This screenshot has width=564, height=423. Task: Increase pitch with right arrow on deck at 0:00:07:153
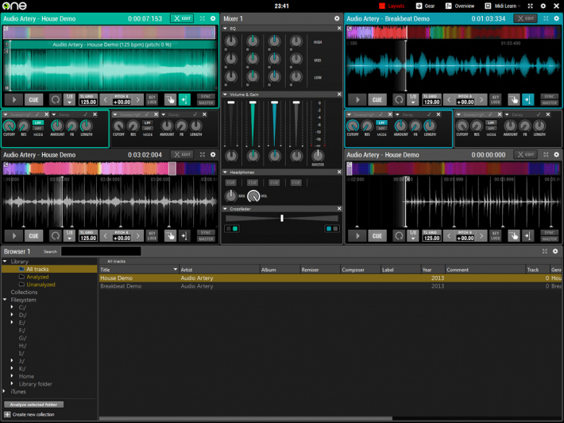point(137,99)
